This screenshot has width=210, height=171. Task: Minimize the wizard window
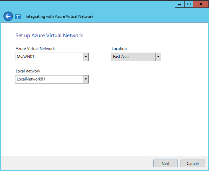tap(180, 4)
